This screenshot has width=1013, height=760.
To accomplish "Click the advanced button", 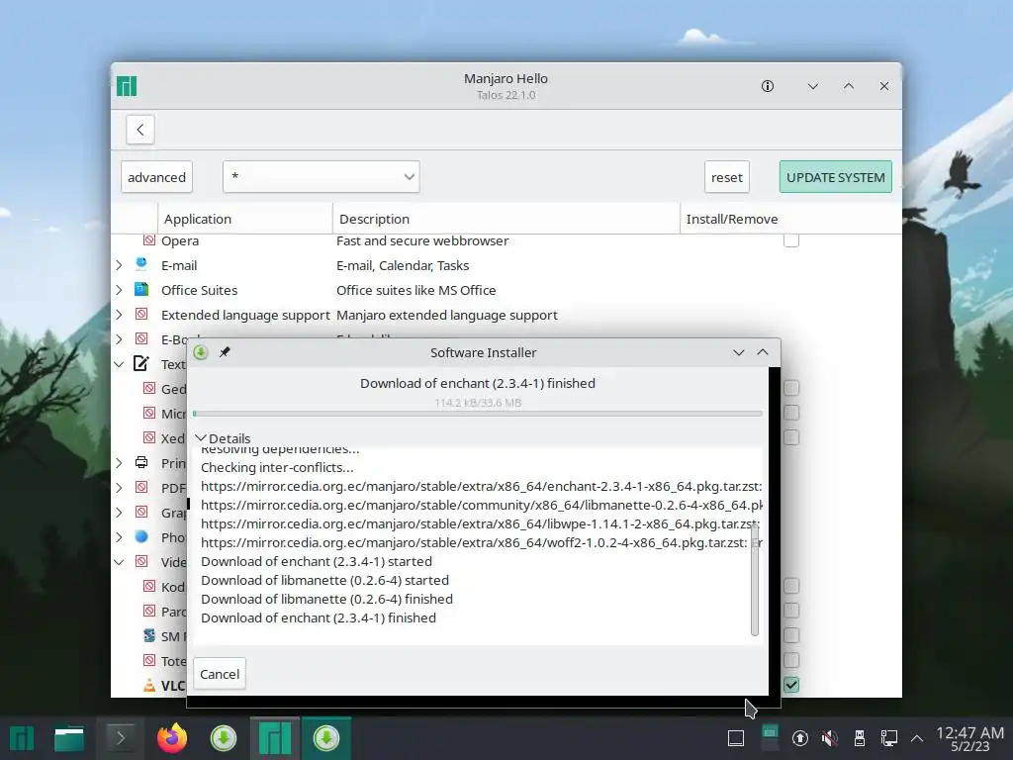I will (x=156, y=177).
